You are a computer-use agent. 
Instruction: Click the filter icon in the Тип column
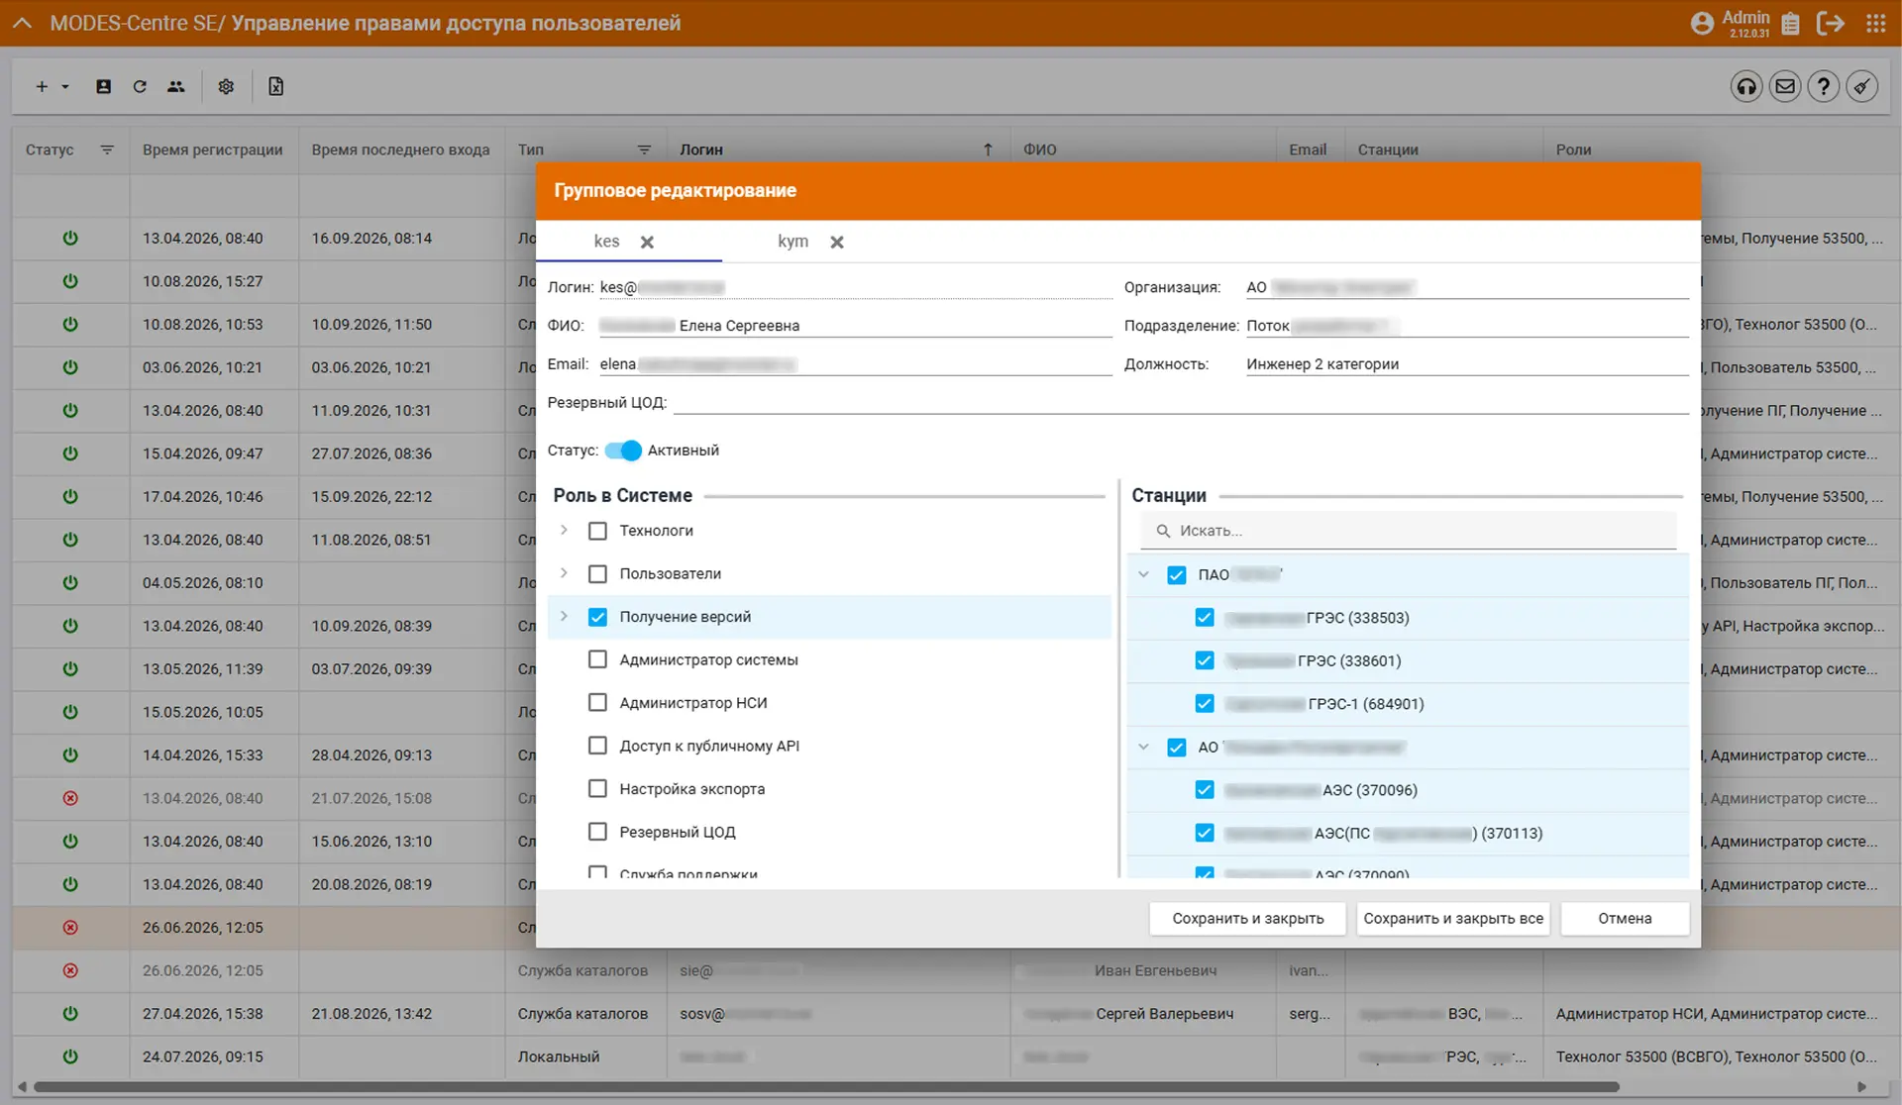[644, 150]
